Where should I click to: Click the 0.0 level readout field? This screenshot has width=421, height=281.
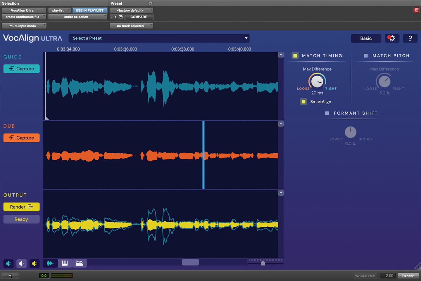44,276
